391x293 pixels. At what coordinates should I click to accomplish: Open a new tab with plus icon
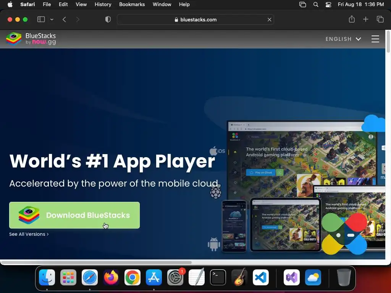click(365, 19)
